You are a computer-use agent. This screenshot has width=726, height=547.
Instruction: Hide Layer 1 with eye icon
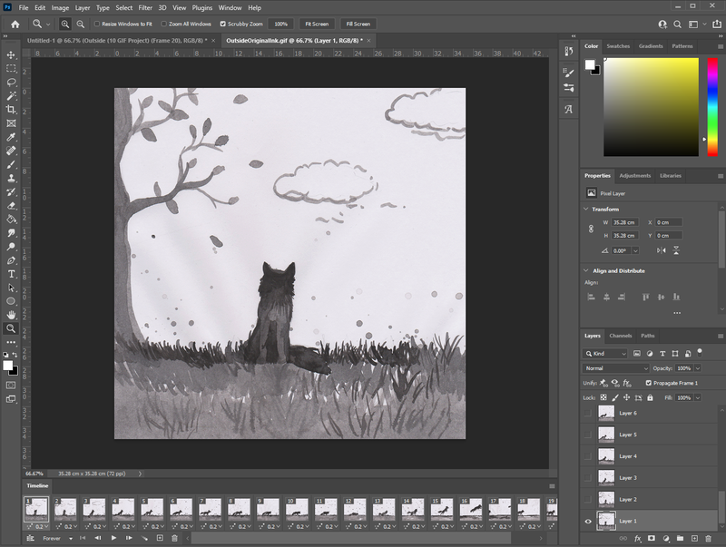point(587,521)
